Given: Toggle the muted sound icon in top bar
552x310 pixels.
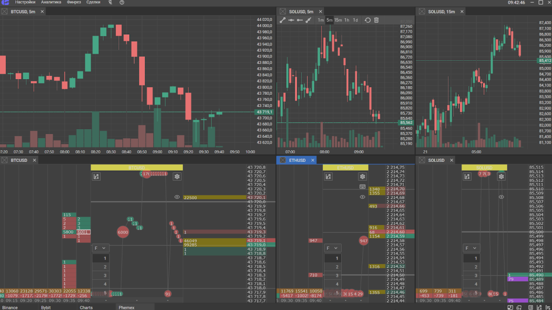Looking at the screenshot, I should (x=110, y=2).
